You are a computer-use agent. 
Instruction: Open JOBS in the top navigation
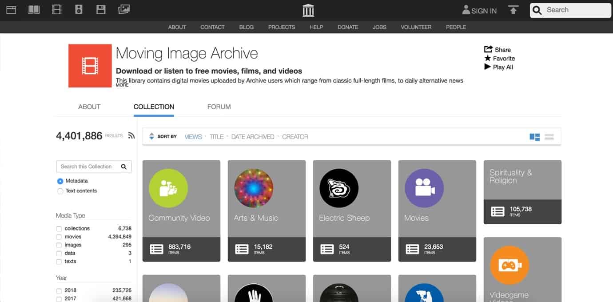379,27
